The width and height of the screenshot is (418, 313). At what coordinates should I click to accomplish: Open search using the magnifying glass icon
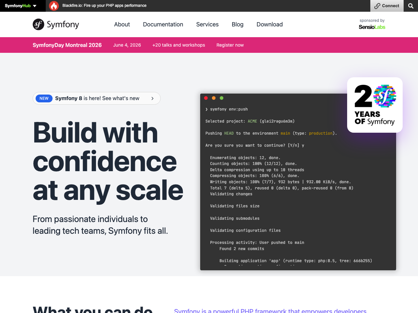coord(410,6)
